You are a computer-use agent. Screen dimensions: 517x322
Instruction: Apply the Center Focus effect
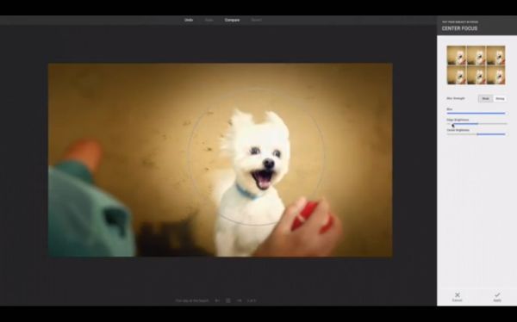(497, 297)
